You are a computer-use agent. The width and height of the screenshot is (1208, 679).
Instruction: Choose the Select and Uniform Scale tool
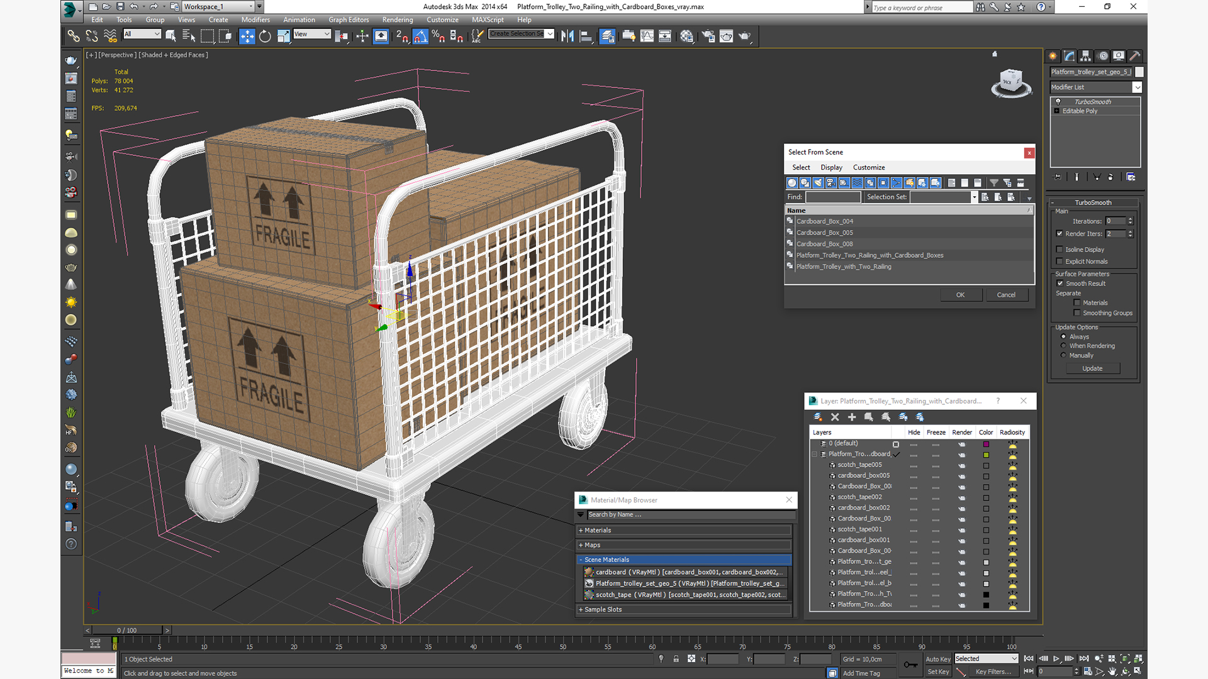pyautogui.click(x=283, y=36)
